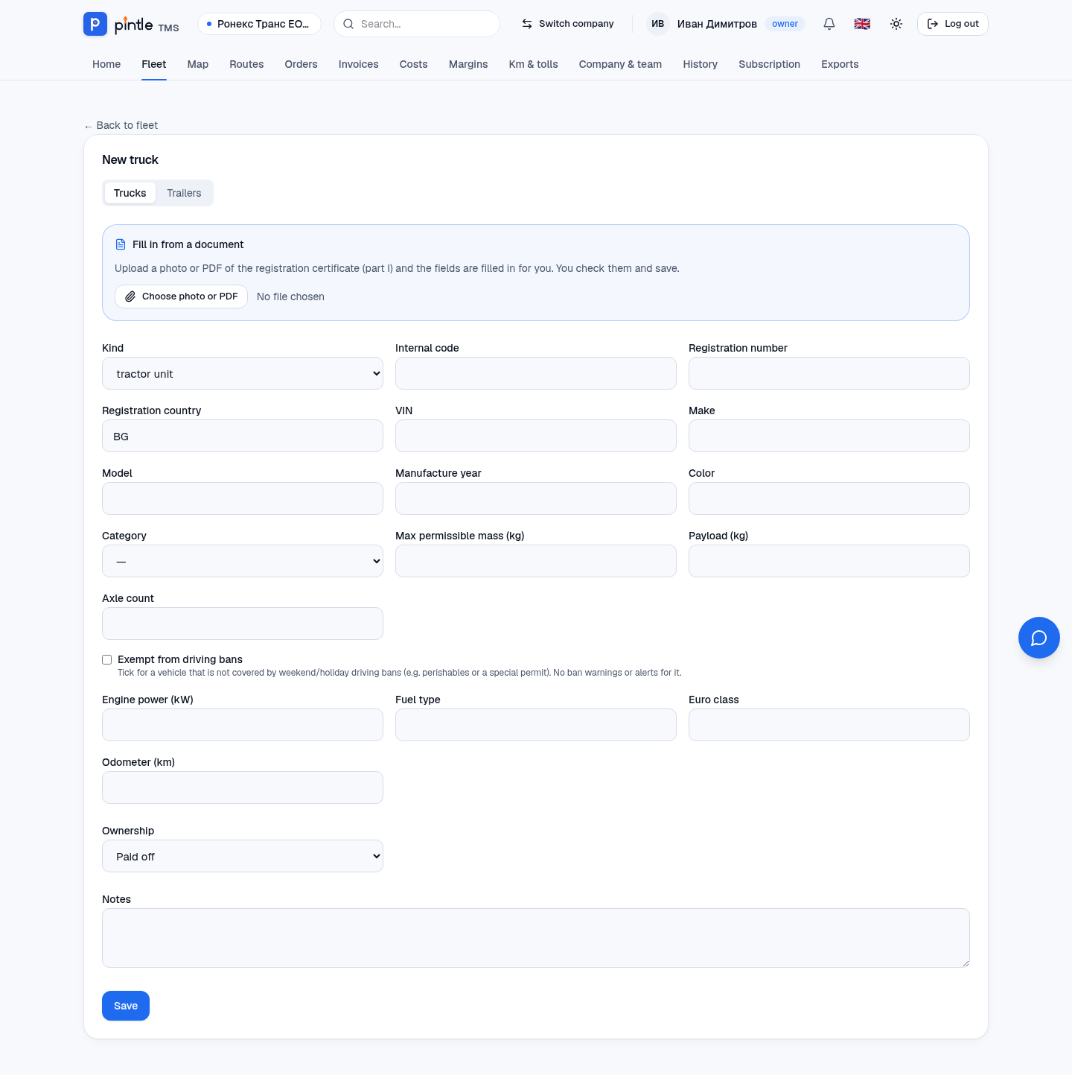
Task: Select the Trucks tab
Action: click(x=130, y=193)
